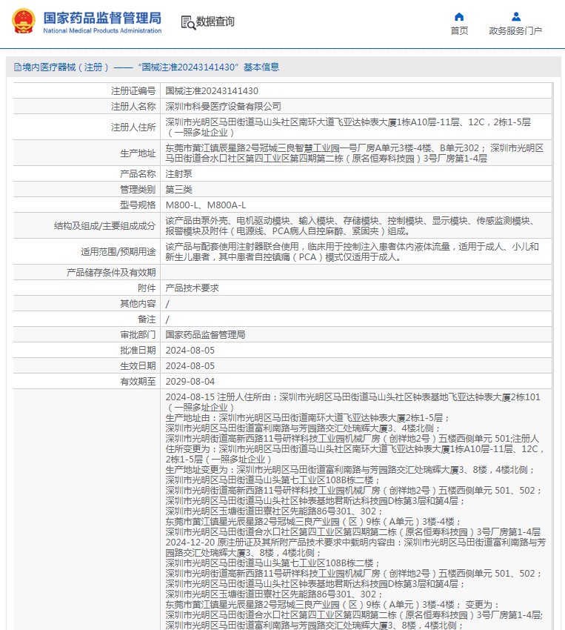Click the 有效期至 date 2029-08-04
This screenshot has width=565, height=630.
tap(190, 381)
